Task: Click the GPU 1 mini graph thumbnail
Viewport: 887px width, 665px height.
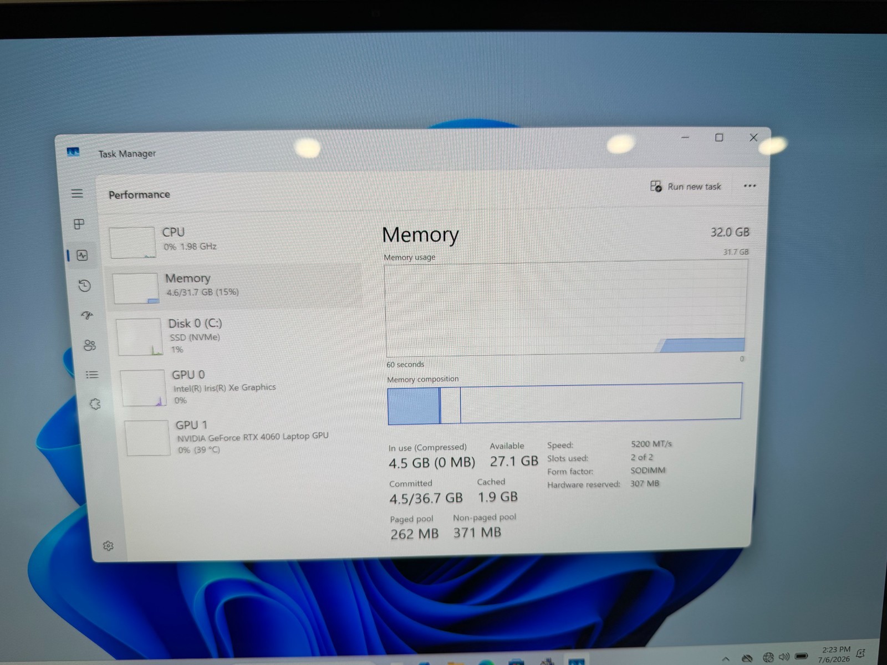Action: tap(147, 438)
